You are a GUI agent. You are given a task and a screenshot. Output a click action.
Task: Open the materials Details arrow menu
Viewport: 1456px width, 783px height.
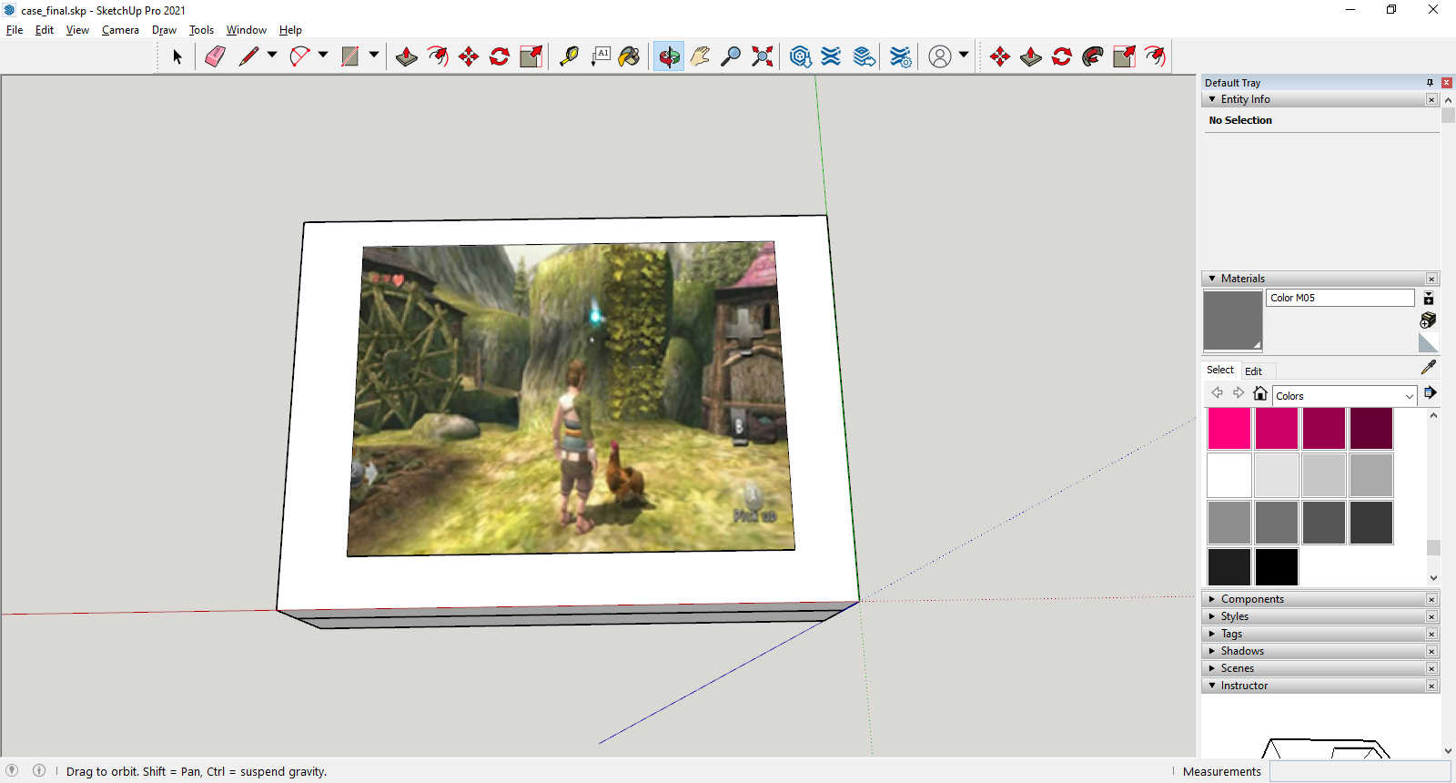[1431, 393]
